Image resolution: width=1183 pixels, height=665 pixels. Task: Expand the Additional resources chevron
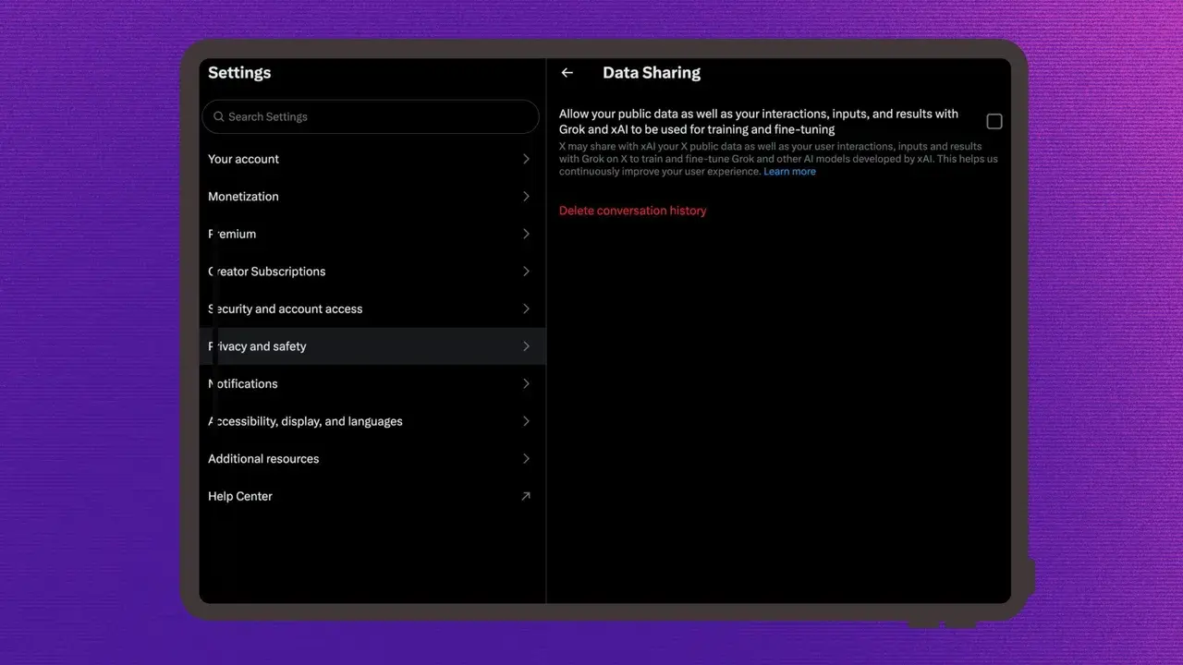526,458
